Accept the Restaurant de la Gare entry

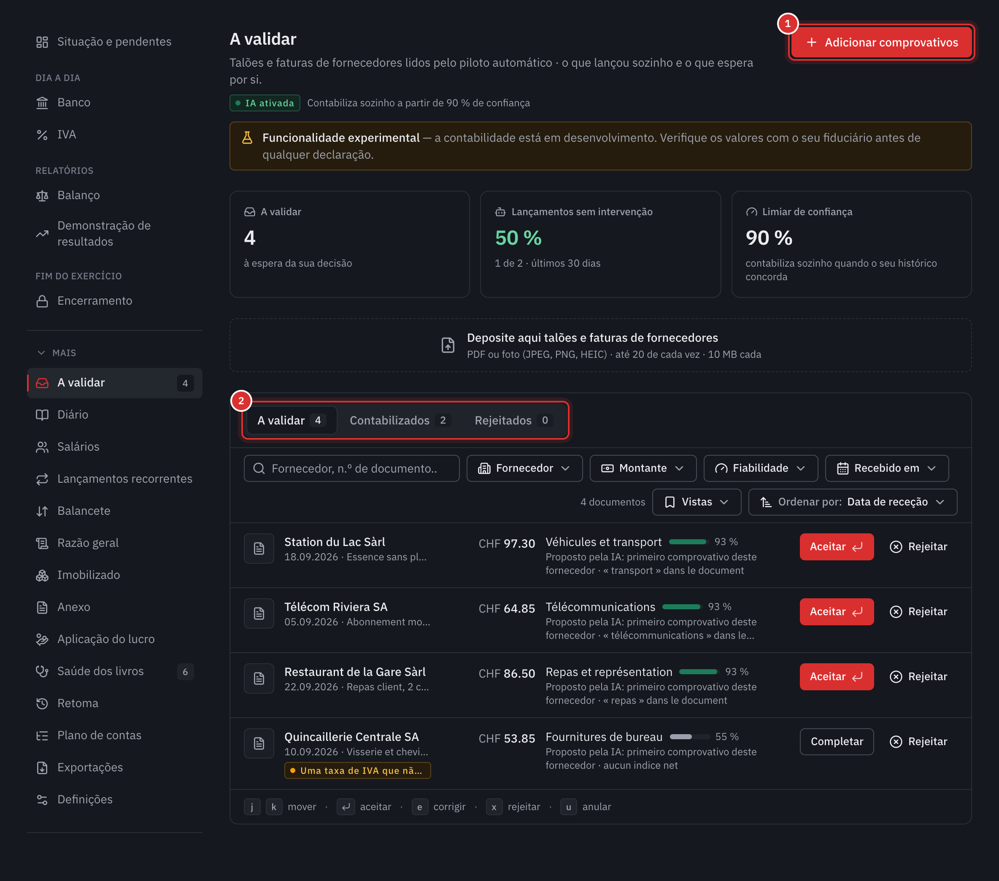coord(836,677)
